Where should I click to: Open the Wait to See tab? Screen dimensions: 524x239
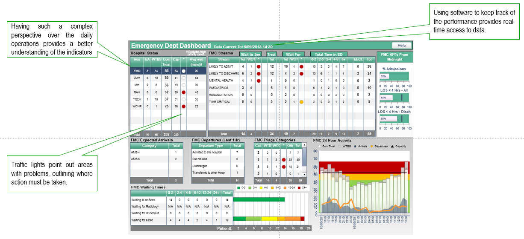[x=250, y=55]
